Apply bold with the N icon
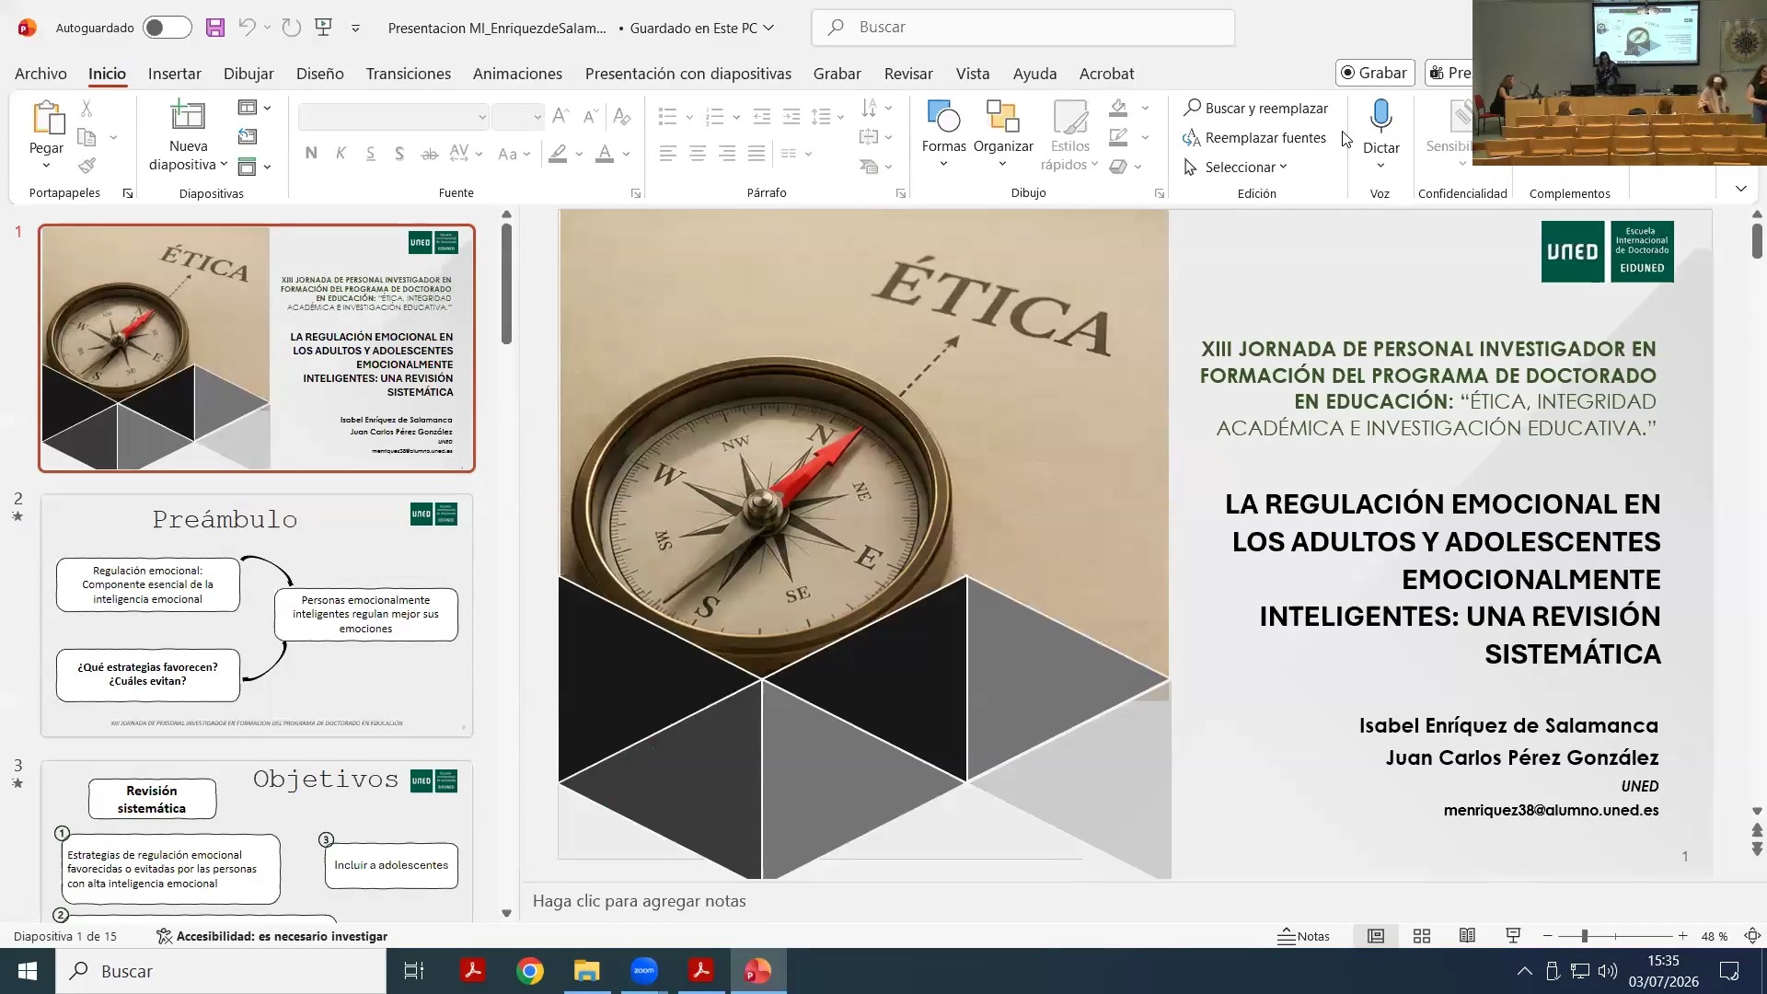 coord(311,154)
